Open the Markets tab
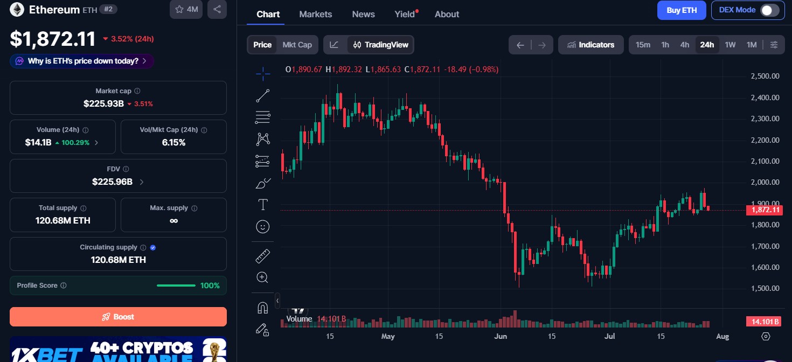Viewport: 792px width, 362px height. (316, 15)
